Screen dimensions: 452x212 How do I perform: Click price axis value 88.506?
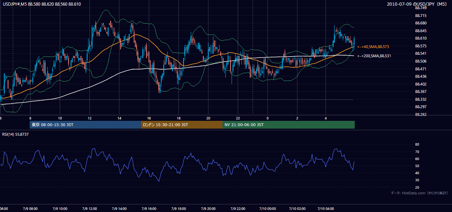tap(421, 61)
